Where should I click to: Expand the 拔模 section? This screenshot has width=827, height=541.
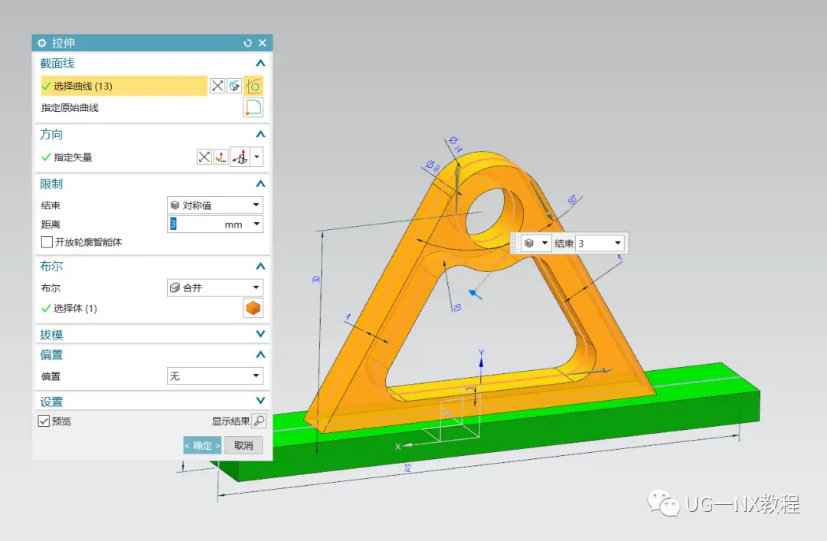(x=260, y=334)
